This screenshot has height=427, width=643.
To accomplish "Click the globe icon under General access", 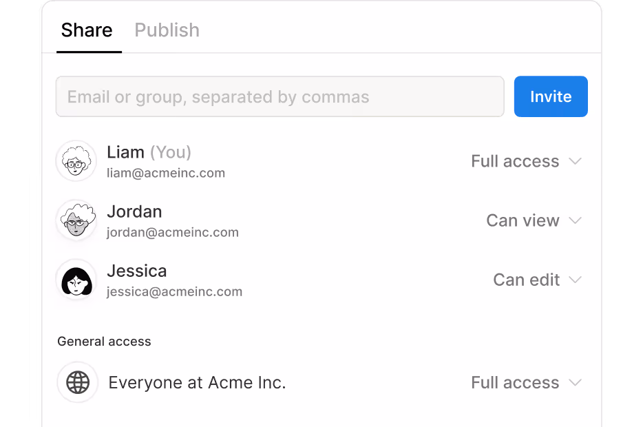I will (x=77, y=382).
